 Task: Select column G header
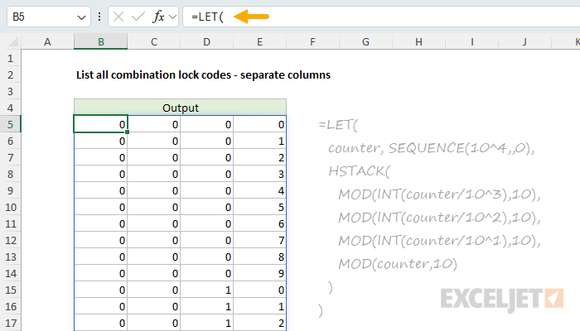365,41
